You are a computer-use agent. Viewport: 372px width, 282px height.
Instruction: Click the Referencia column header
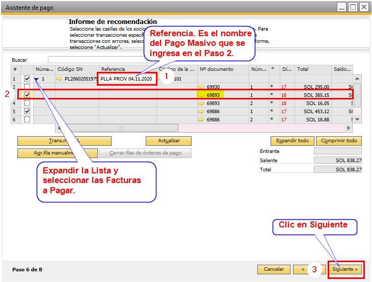[x=127, y=69]
